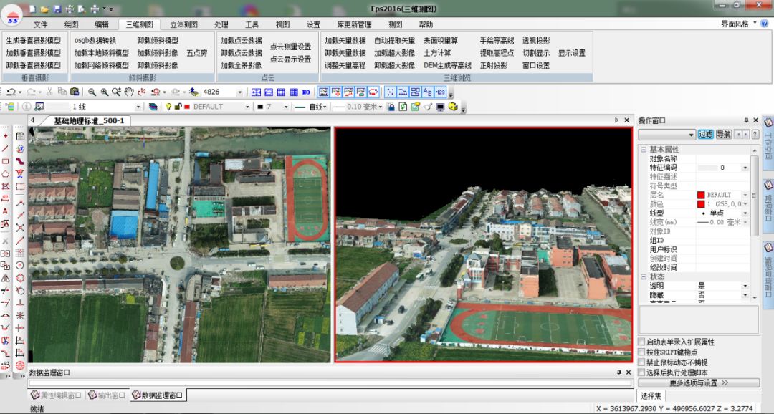Click 更多选项与设置 button
This screenshot has height=414, width=774.
click(x=698, y=383)
